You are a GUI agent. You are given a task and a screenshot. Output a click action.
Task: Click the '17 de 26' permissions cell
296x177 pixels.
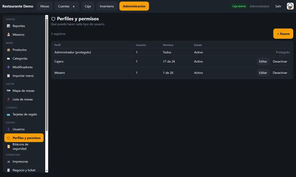point(169,62)
